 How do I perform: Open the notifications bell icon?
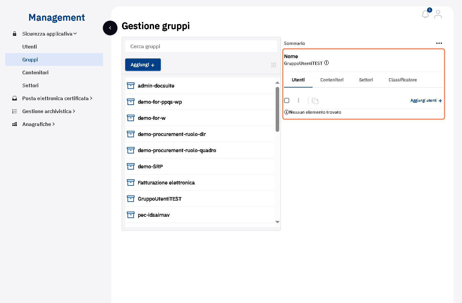coord(425,14)
